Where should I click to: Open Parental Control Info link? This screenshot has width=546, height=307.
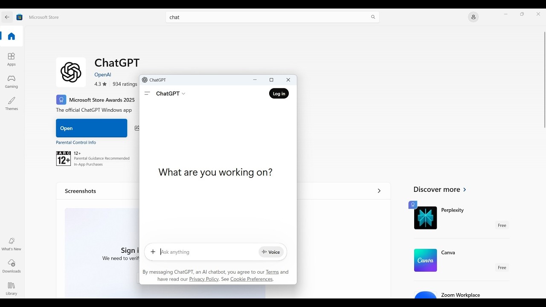coord(76,142)
